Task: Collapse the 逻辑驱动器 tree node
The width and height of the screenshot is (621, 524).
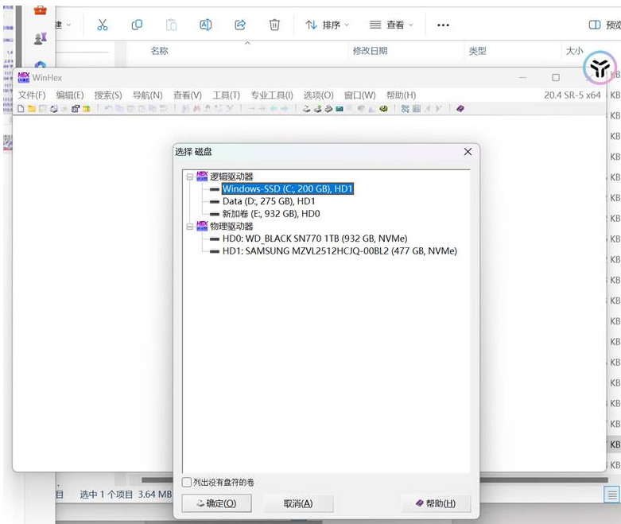Action: pos(190,177)
